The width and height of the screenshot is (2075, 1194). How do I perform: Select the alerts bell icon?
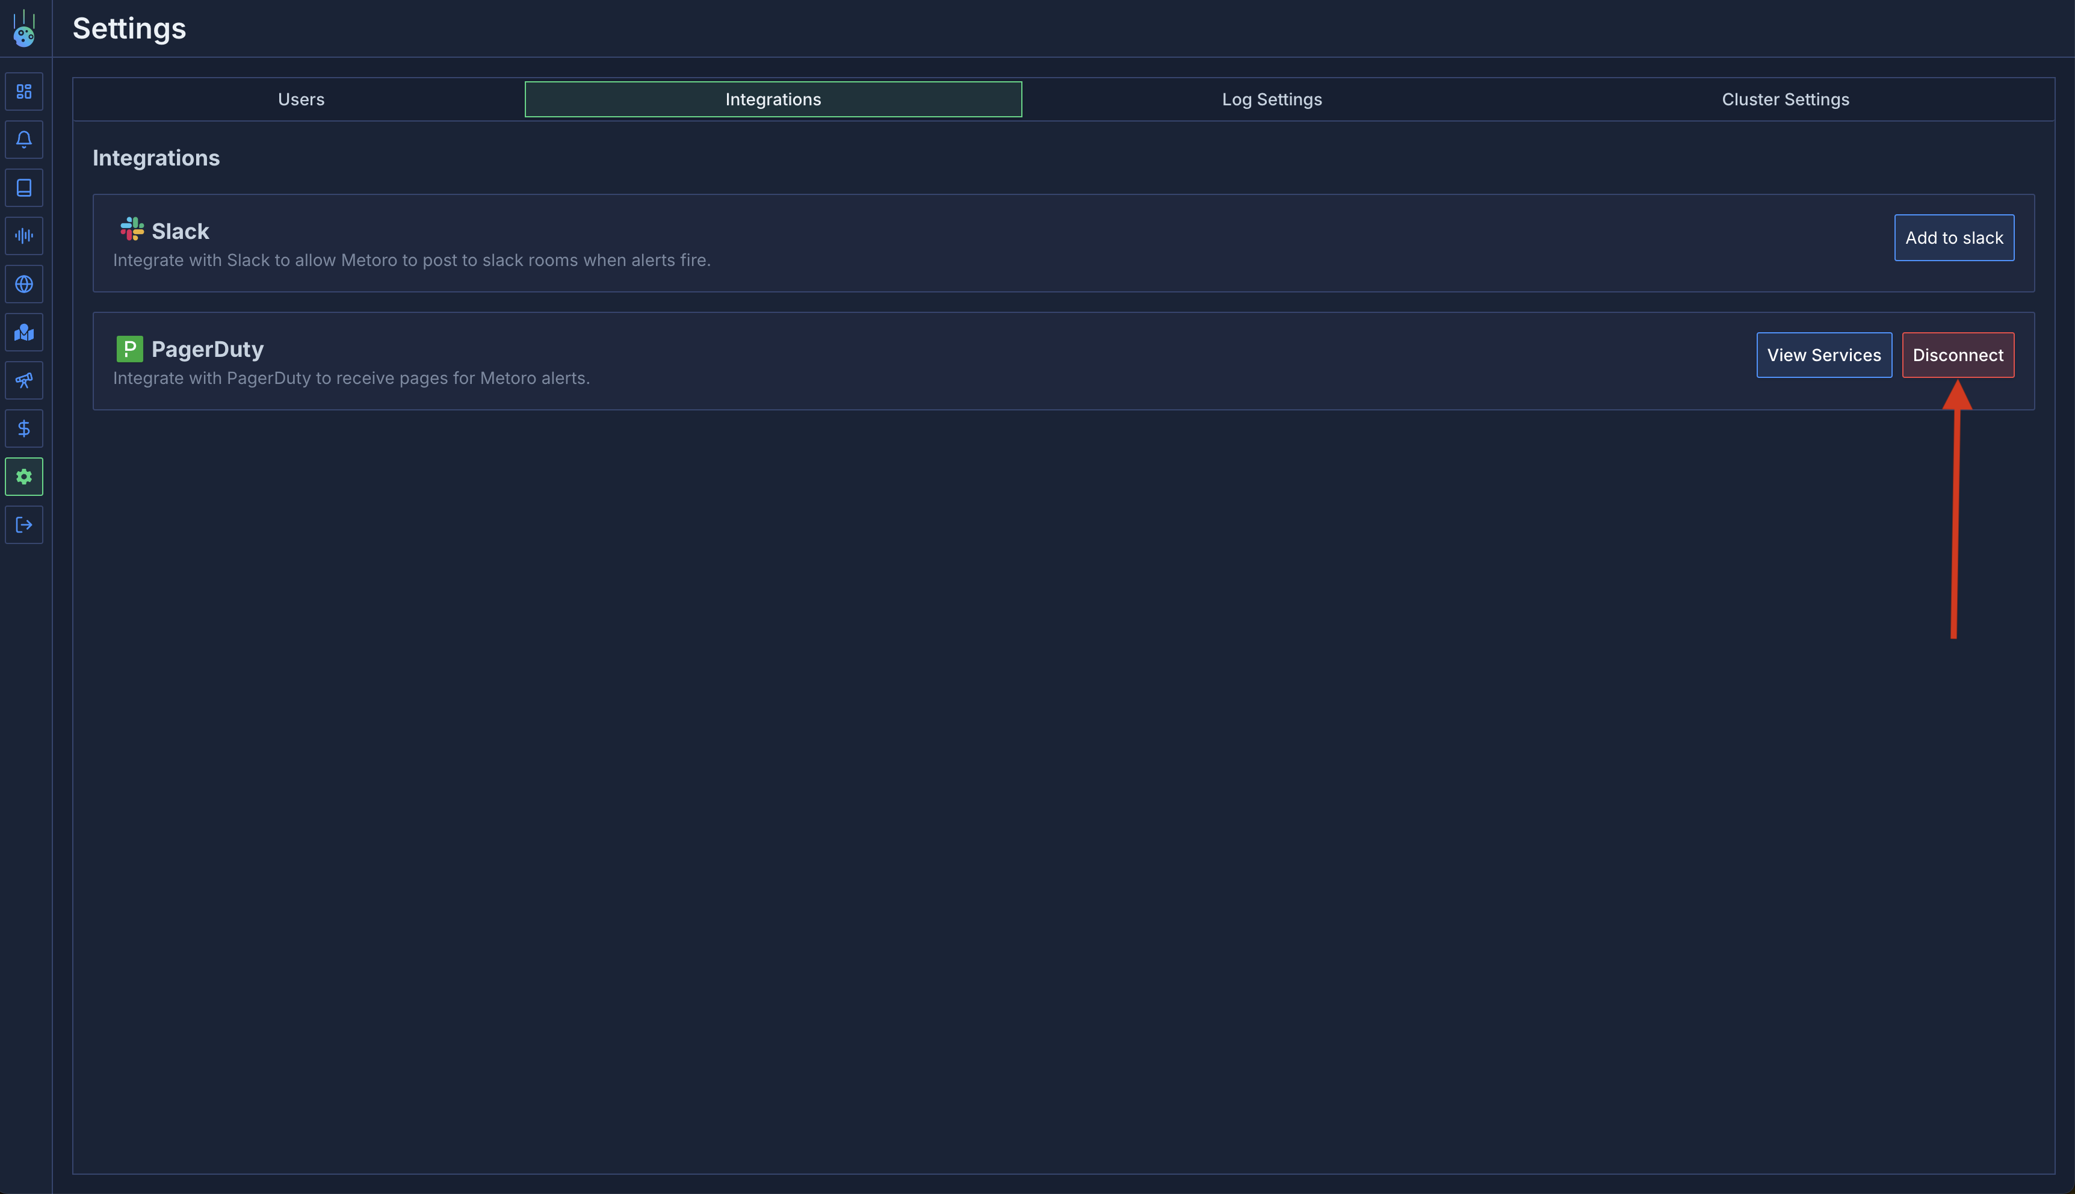[x=24, y=138]
